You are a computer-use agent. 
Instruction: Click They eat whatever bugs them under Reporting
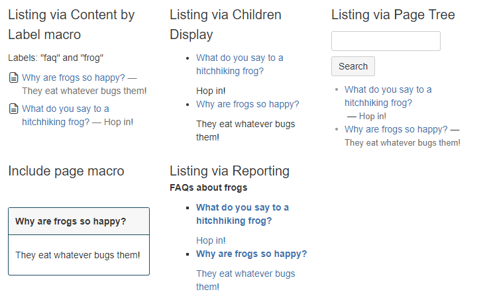(x=245, y=280)
